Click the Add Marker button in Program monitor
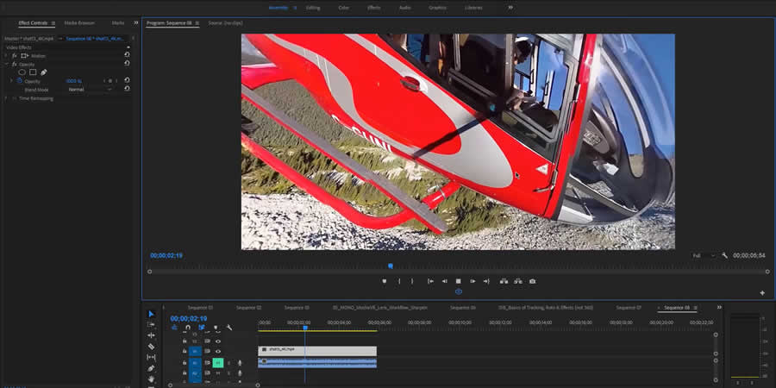Viewport: 776px width, 388px height. pos(385,281)
